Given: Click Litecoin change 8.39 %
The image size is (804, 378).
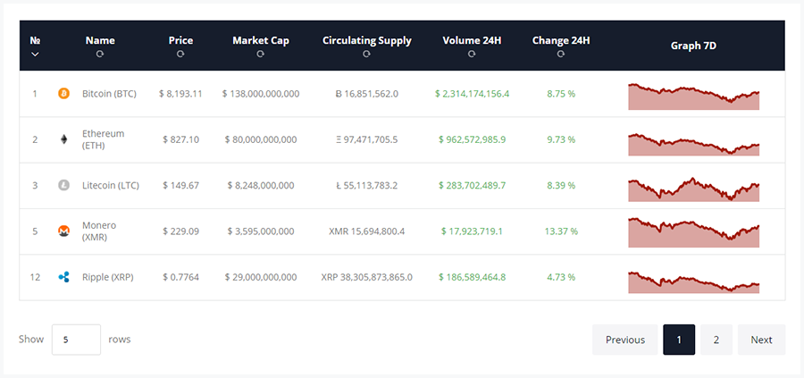Looking at the screenshot, I should pos(561,186).
